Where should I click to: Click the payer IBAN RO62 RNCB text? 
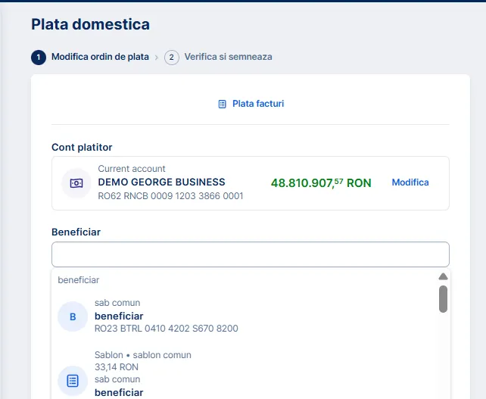tap(170, 196)
